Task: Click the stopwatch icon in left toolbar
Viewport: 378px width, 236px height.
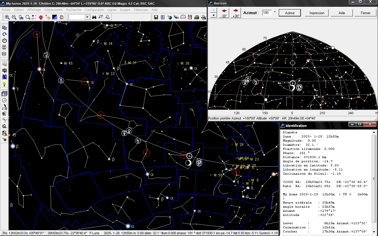Action: point(4,40)
